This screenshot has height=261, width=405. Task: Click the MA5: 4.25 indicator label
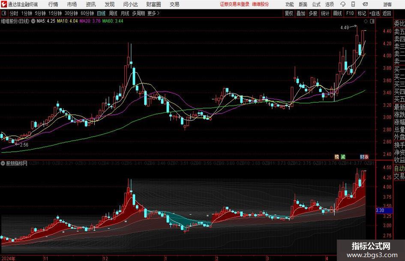pyautogui.click(x=46, y=21)
